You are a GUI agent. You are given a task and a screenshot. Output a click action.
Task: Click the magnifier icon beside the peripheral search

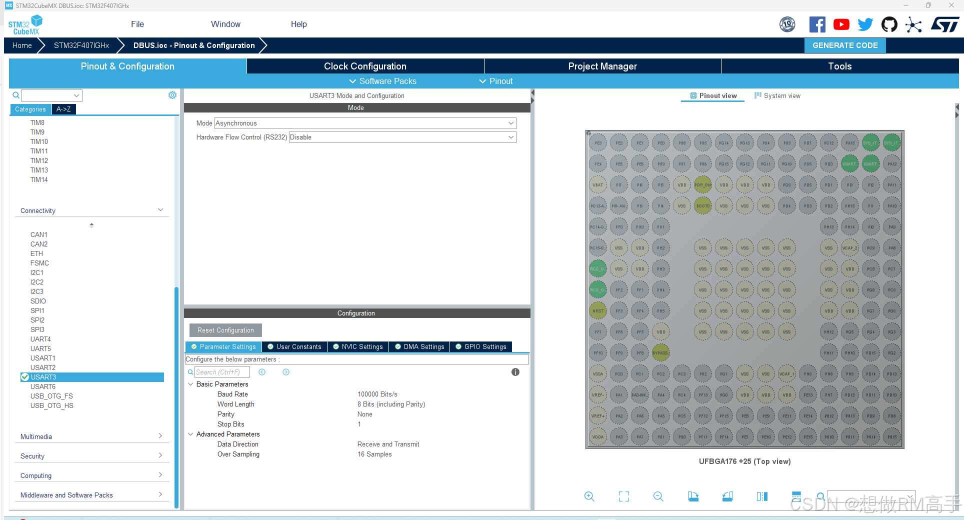point(16,95)
